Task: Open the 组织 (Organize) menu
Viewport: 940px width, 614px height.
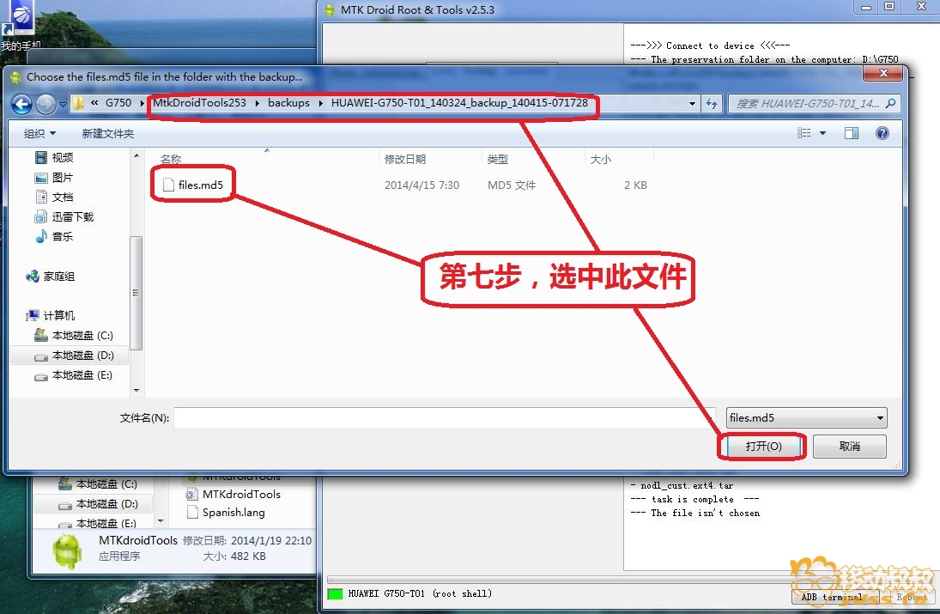Action: 39,134
